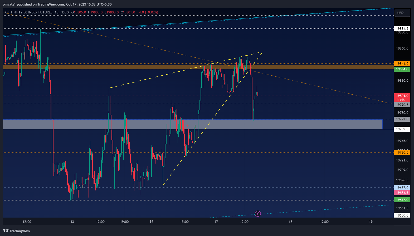Click the 19745.0 price axis value
Viewport: 414px width, 236px height.
(402, 141)
